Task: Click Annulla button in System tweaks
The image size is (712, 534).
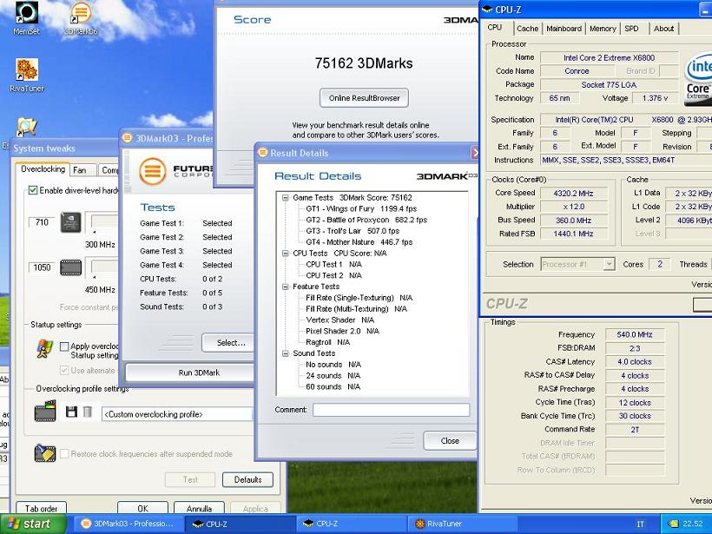Action: pyautogui.click(x=199, y=509)
